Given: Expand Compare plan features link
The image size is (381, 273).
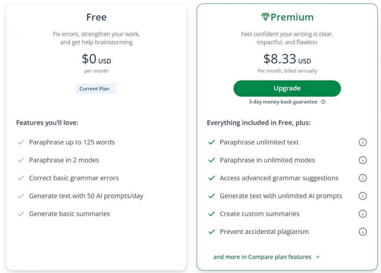Looking at the screenshot, I should pos(262,257).
